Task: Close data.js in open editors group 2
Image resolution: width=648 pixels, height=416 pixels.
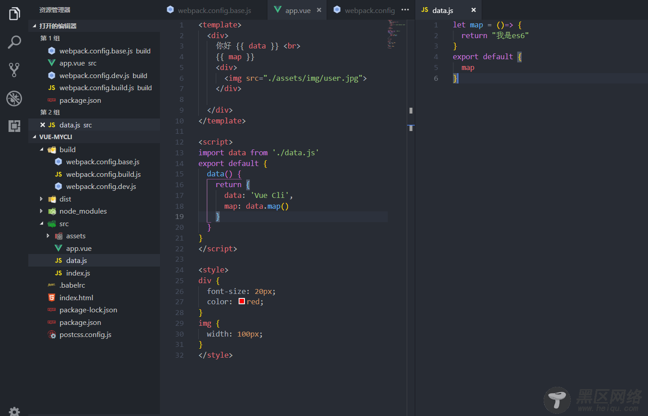Action: [x=43, y=125]
